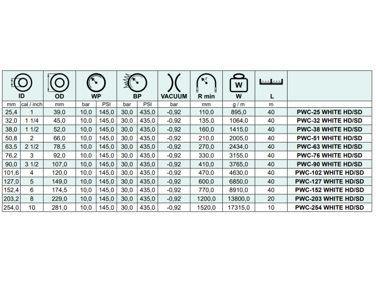Viewport: 376px width, 282px height.
Task: Click the 1520,0 bend radius cell
Action: pos(206,207)
